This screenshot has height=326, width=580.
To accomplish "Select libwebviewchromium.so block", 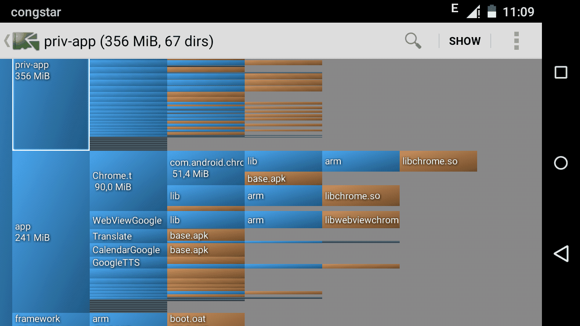I will (361, 220).
